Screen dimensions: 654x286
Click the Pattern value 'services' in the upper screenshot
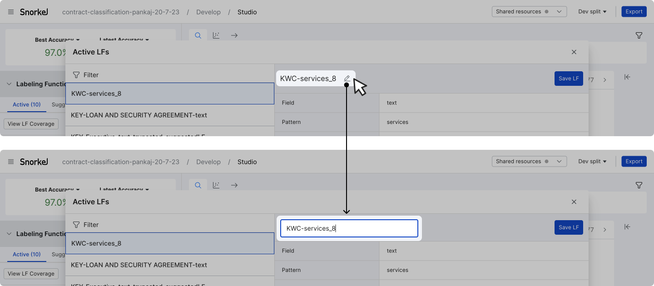[397, 122]
